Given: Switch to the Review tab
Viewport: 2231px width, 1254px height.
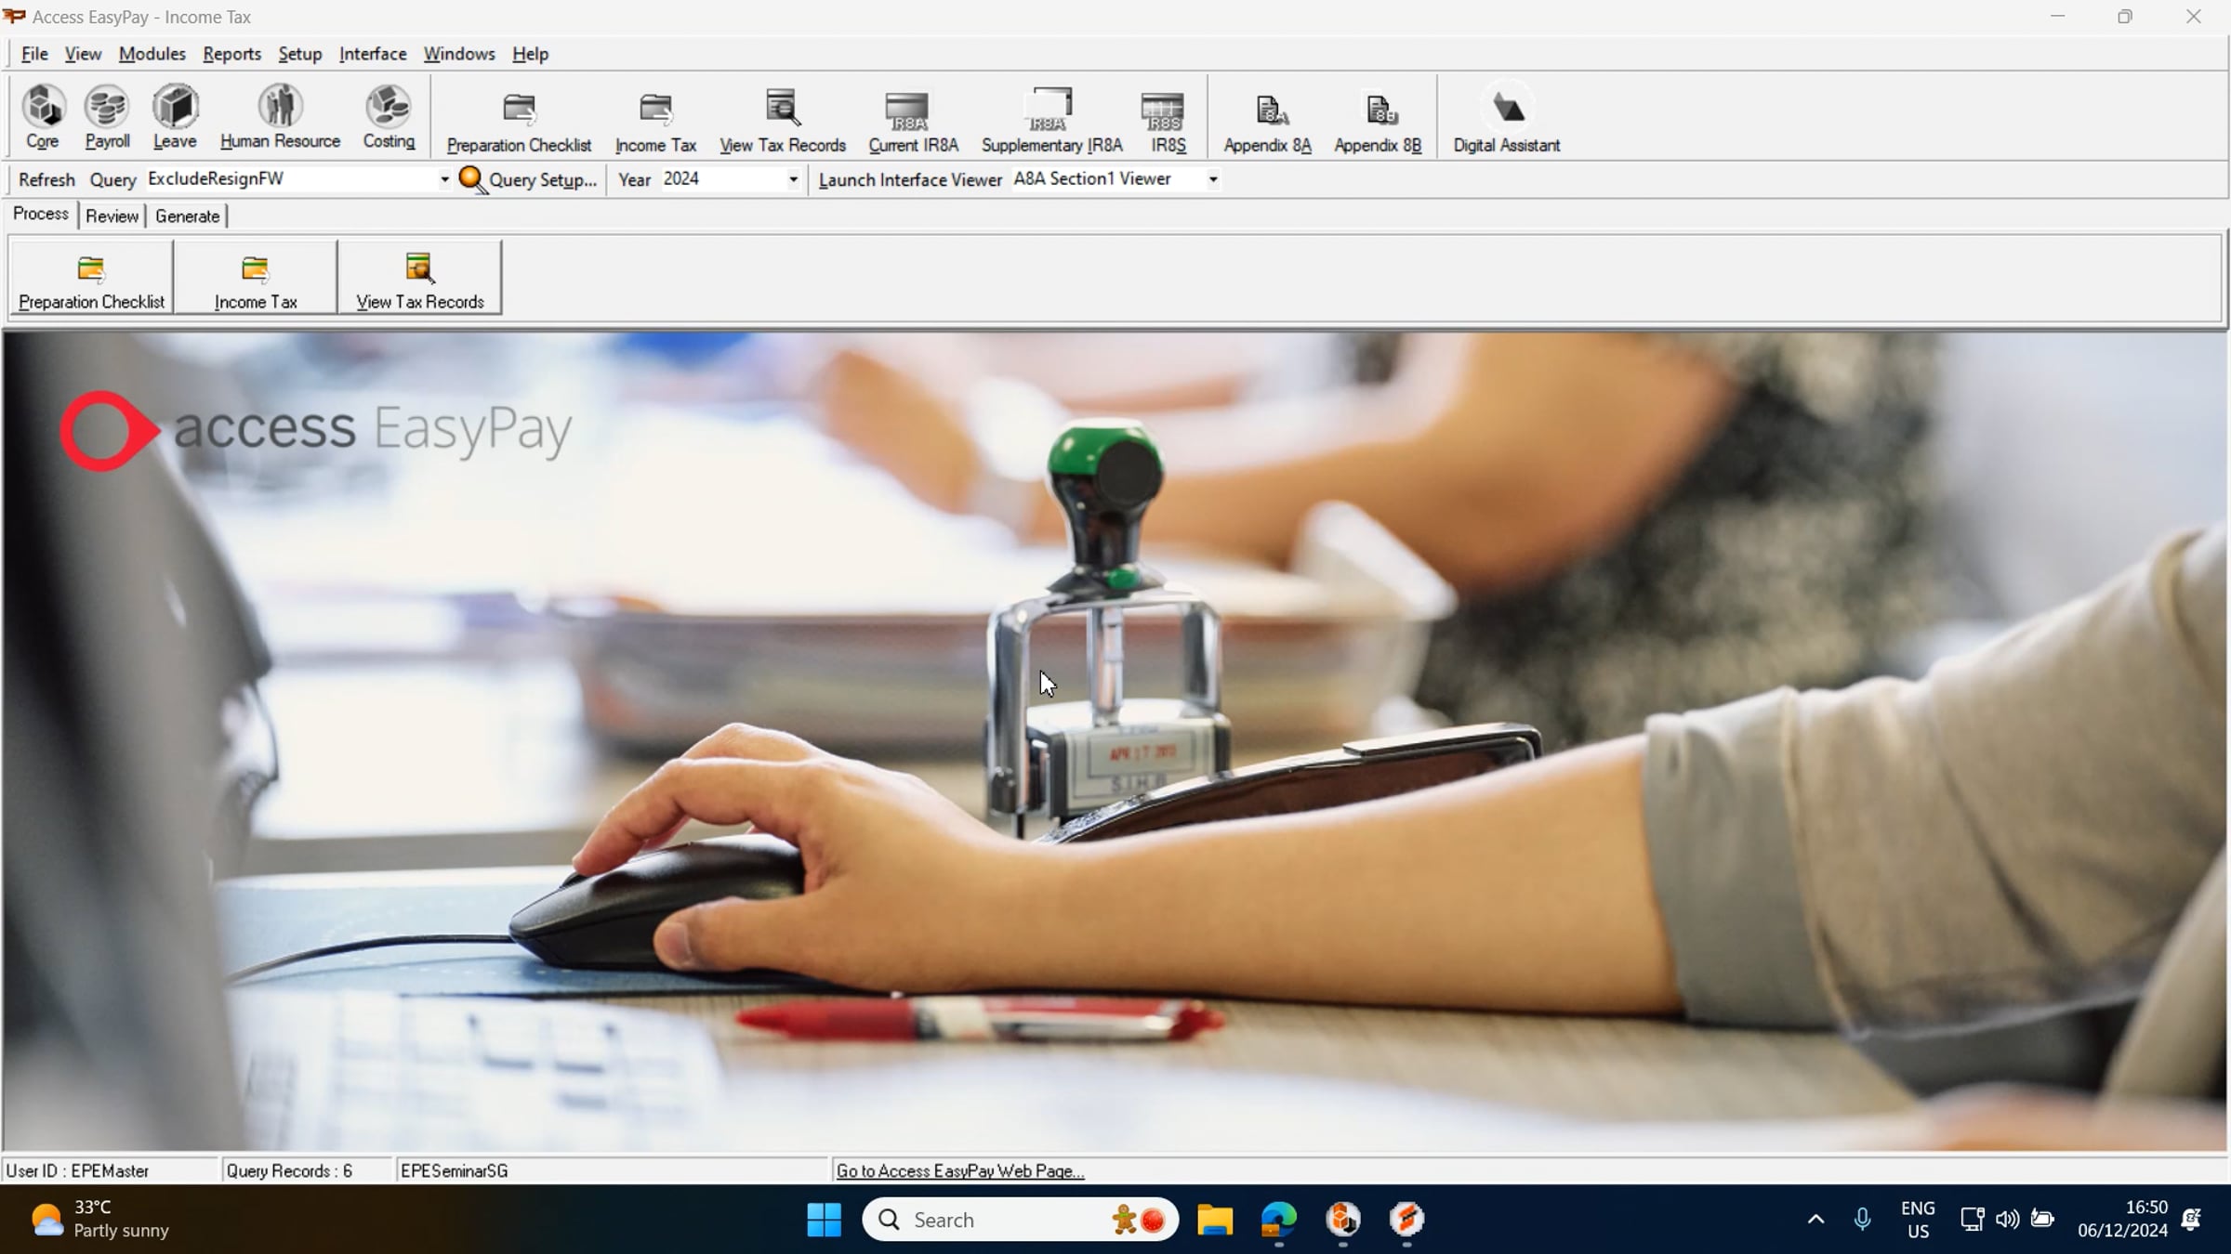Looking at the screenshot, I should tap(112, 216).
